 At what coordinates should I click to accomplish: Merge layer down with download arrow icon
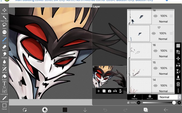click(178, 78)
